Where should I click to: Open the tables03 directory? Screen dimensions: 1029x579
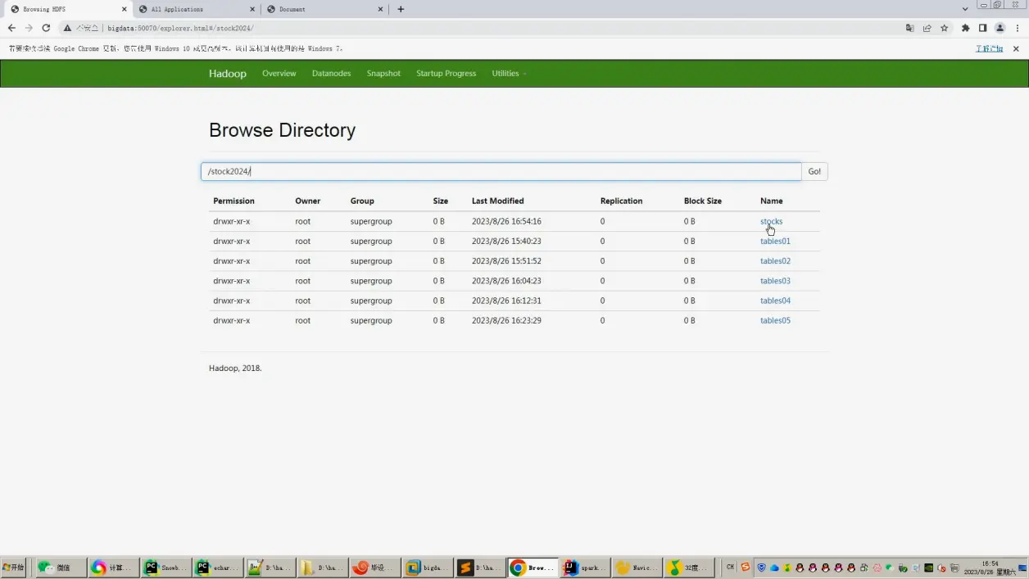coord(775,281)
